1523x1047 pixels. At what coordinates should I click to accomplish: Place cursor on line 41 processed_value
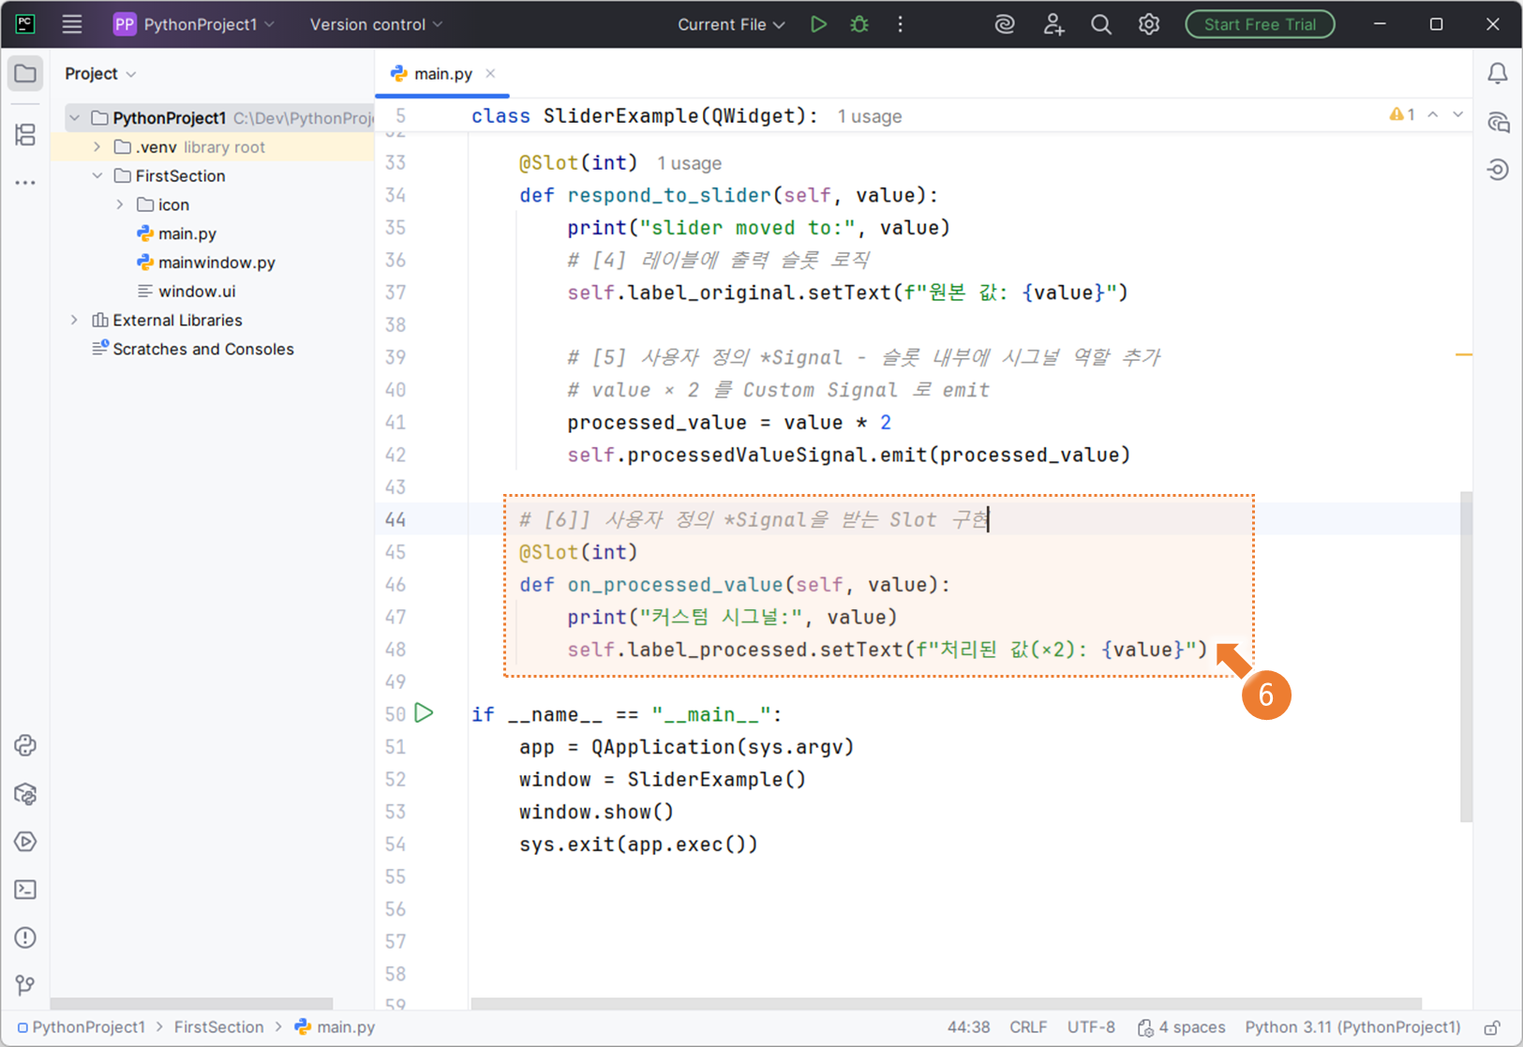[656, 423]
